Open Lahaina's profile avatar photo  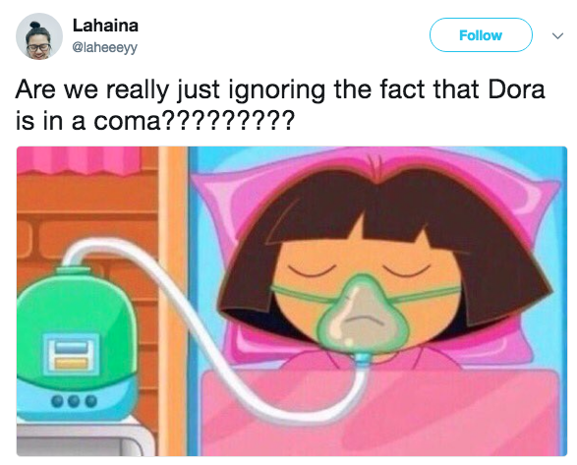point(39,36)
